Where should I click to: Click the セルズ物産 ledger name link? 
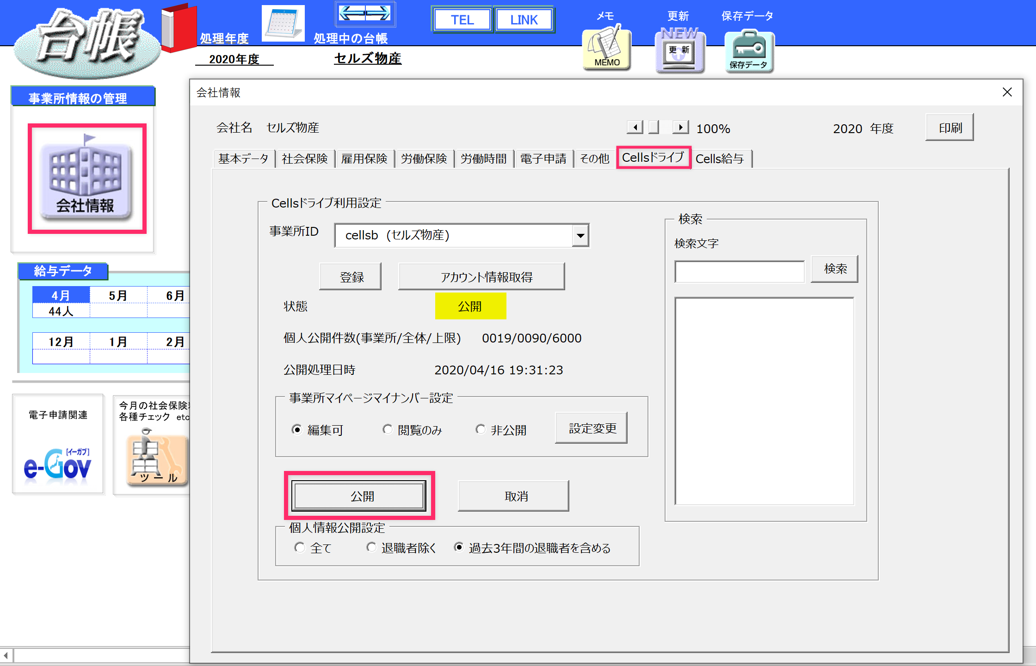coord(368,58)
